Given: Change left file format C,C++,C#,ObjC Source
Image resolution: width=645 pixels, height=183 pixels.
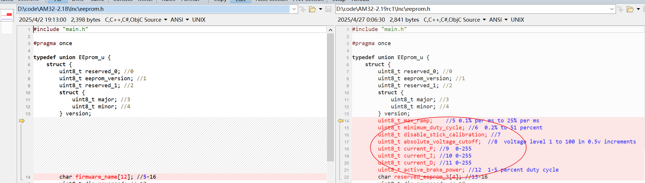Looking at the screenshot, I should click(136, 20).
